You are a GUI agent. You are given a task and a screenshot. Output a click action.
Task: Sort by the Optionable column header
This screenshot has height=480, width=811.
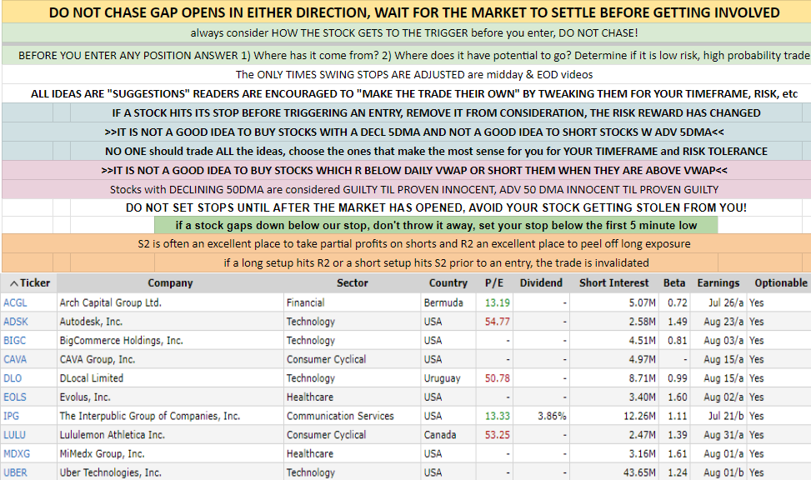[781, 283]
